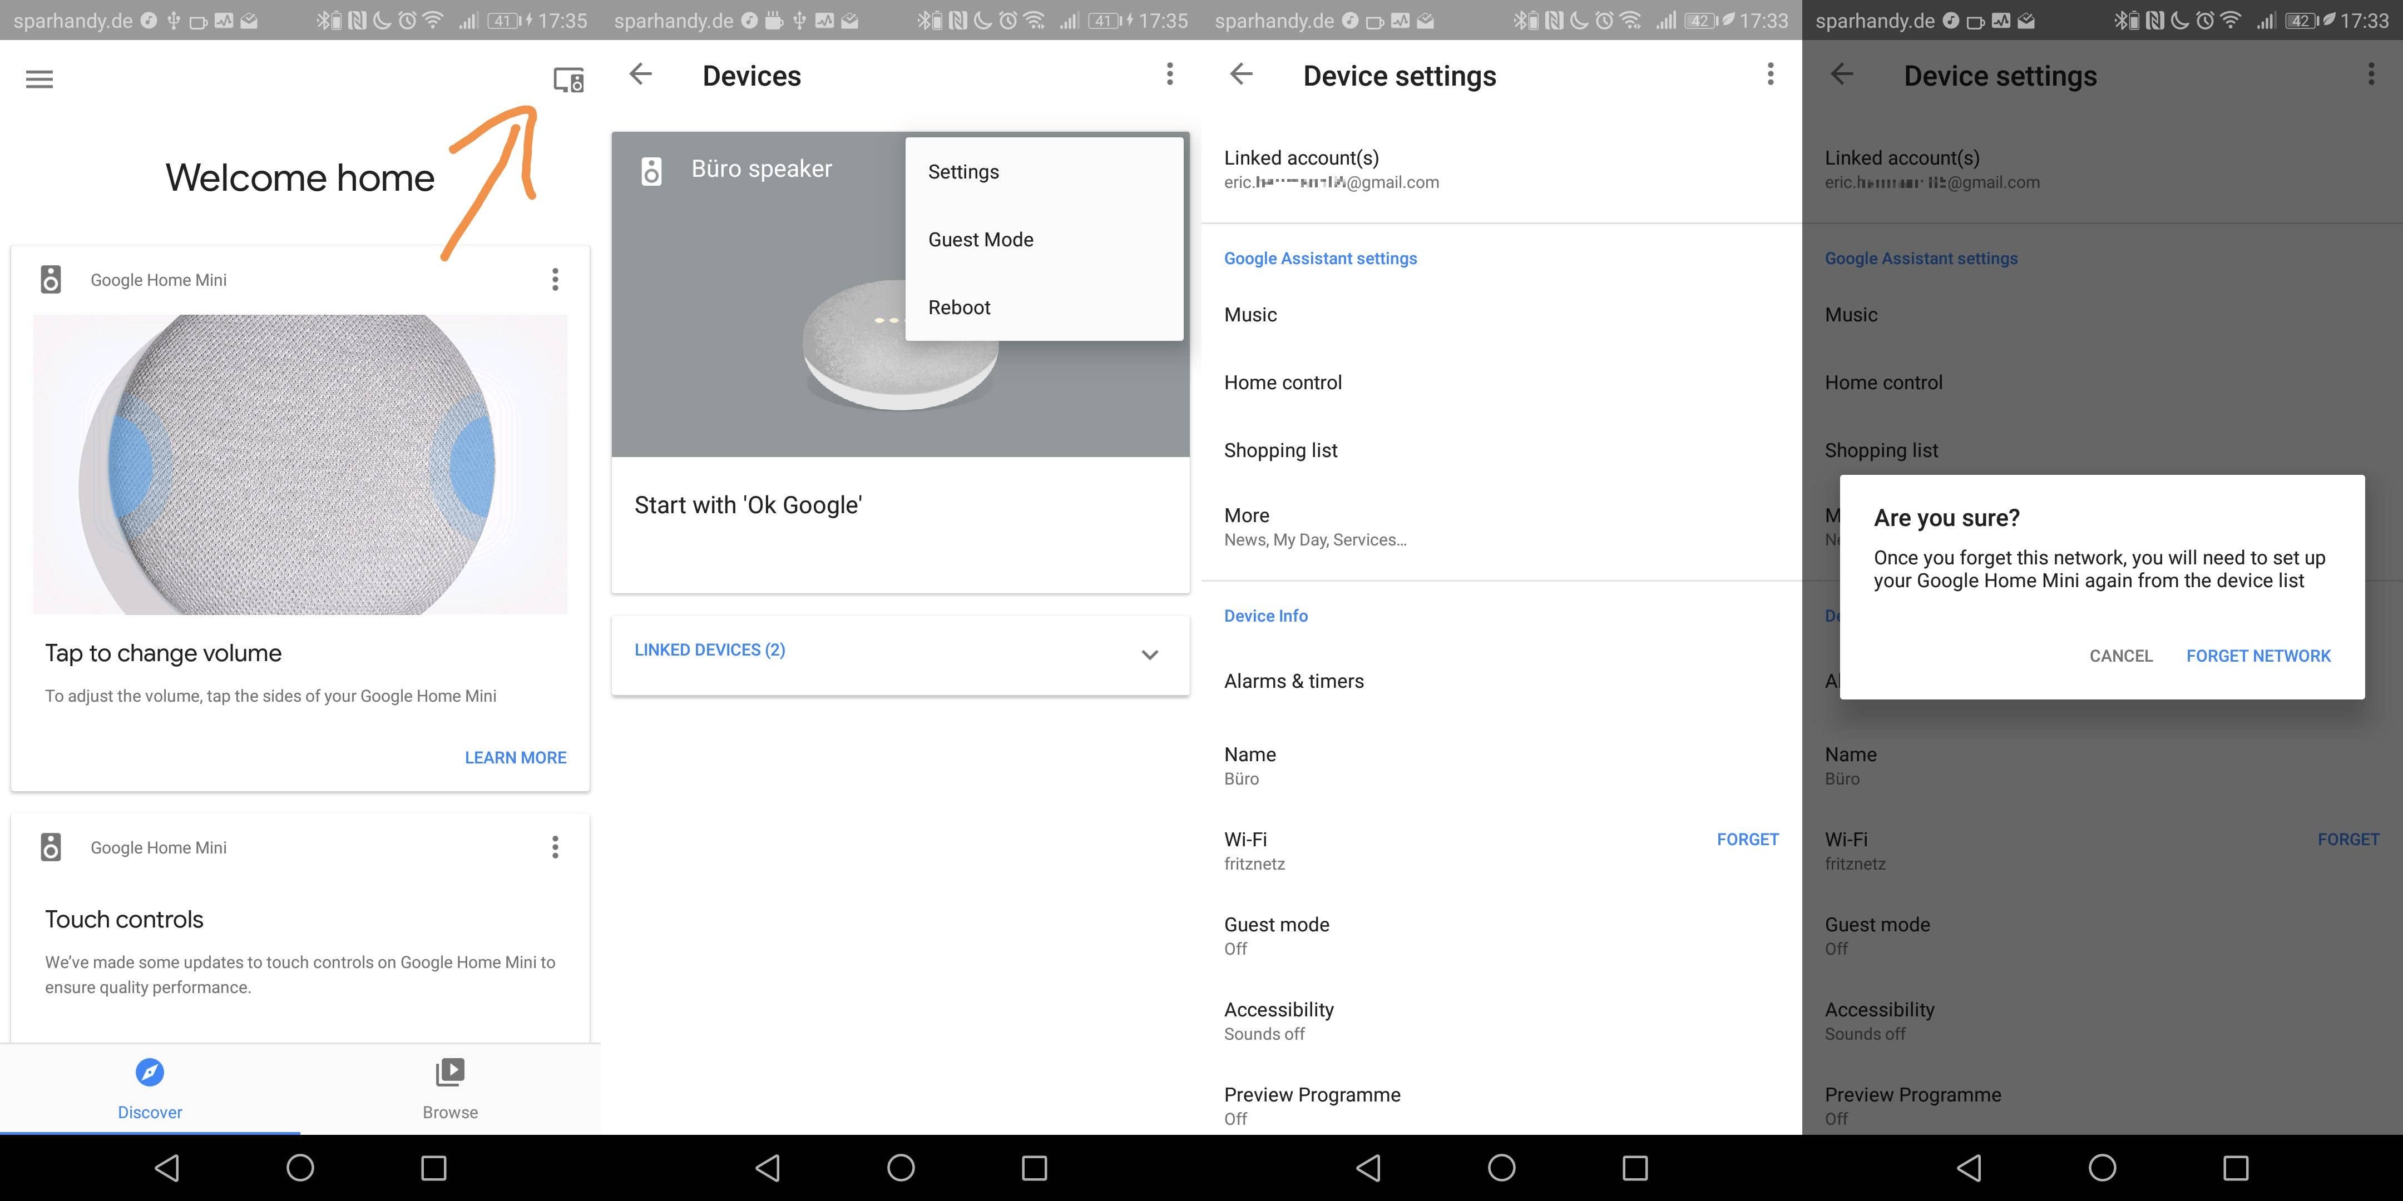The height and width of the screenshot is (1201, 2403).
Task: Switch to the Browse tab at the bottom
Action: pyautogui.click(x=449, y=1088)
